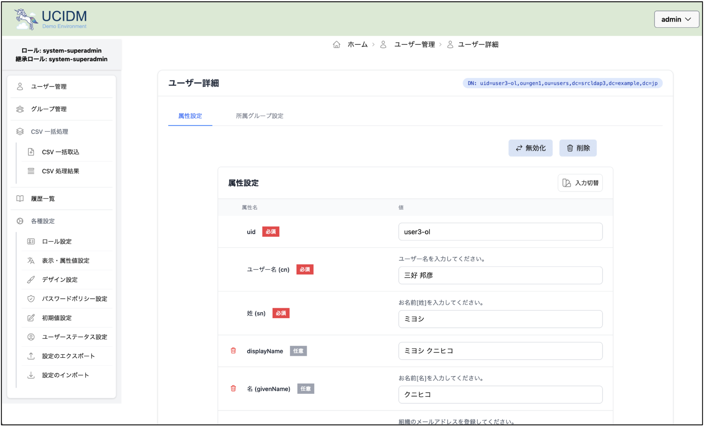
Task: Click the sidebar ユーザー管理 person icon
Action: click(20, 86)
